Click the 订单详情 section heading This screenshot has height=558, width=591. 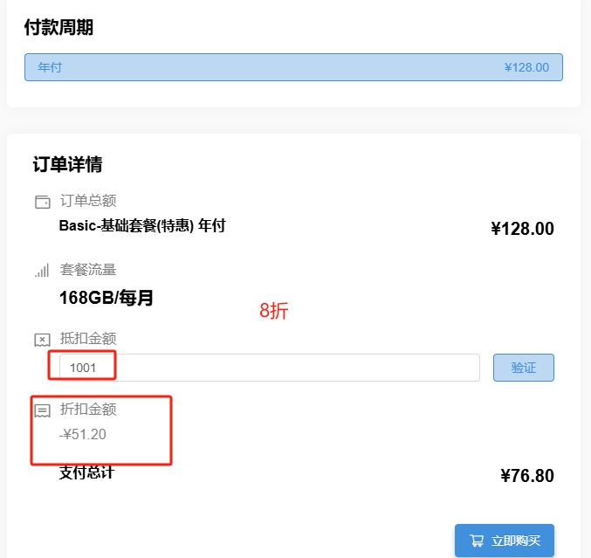pos(67,164)
